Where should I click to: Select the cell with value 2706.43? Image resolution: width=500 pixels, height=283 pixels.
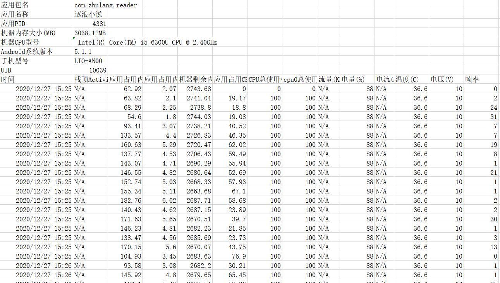point(195,154)
